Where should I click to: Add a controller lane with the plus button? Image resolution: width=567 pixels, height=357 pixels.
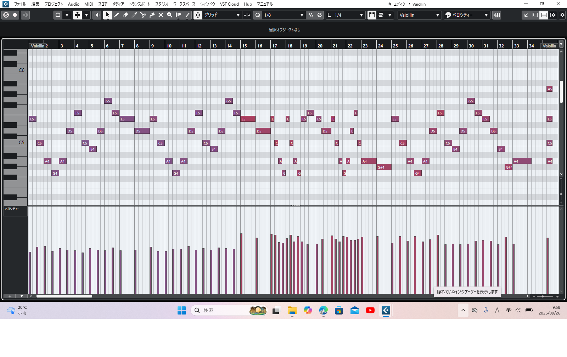tap(10, 296)
